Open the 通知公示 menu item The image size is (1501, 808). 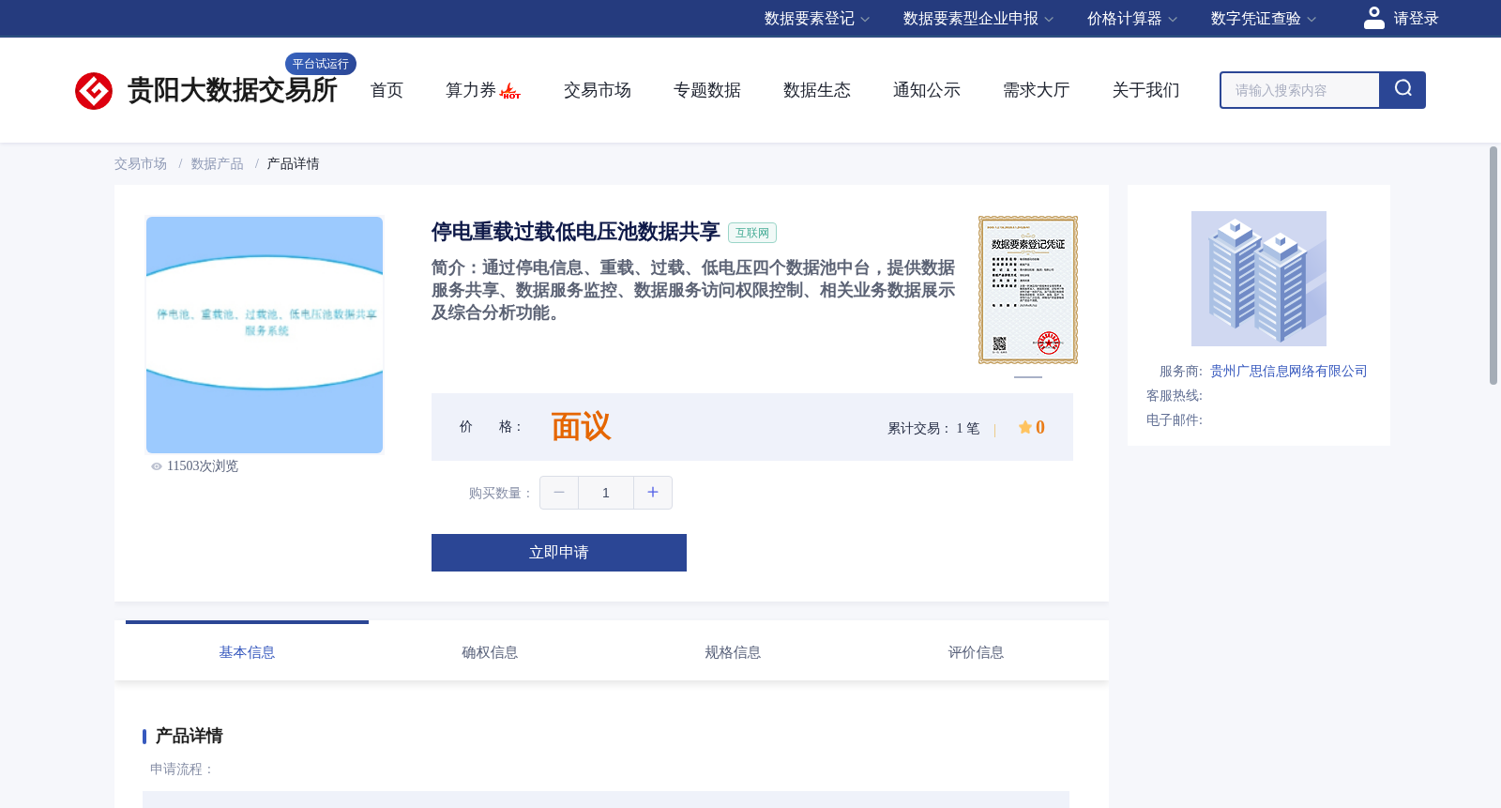point(927,90)
